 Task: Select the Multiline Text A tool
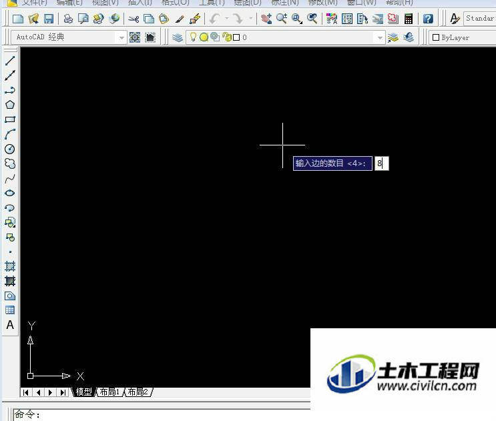tap(10, 325)
